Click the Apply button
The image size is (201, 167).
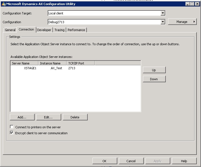click(158, 161)
